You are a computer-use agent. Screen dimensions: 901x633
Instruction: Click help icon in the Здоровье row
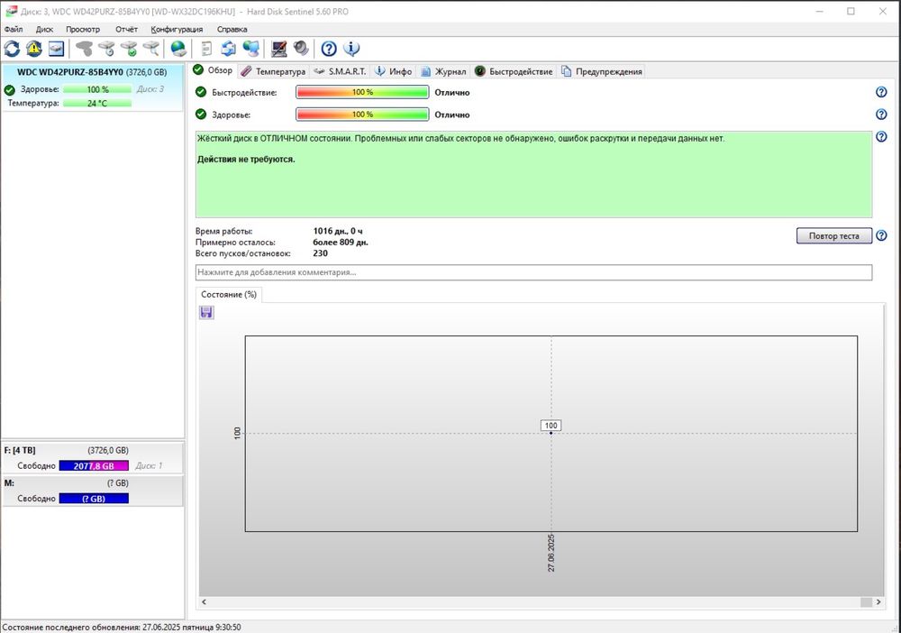(881, 115)
